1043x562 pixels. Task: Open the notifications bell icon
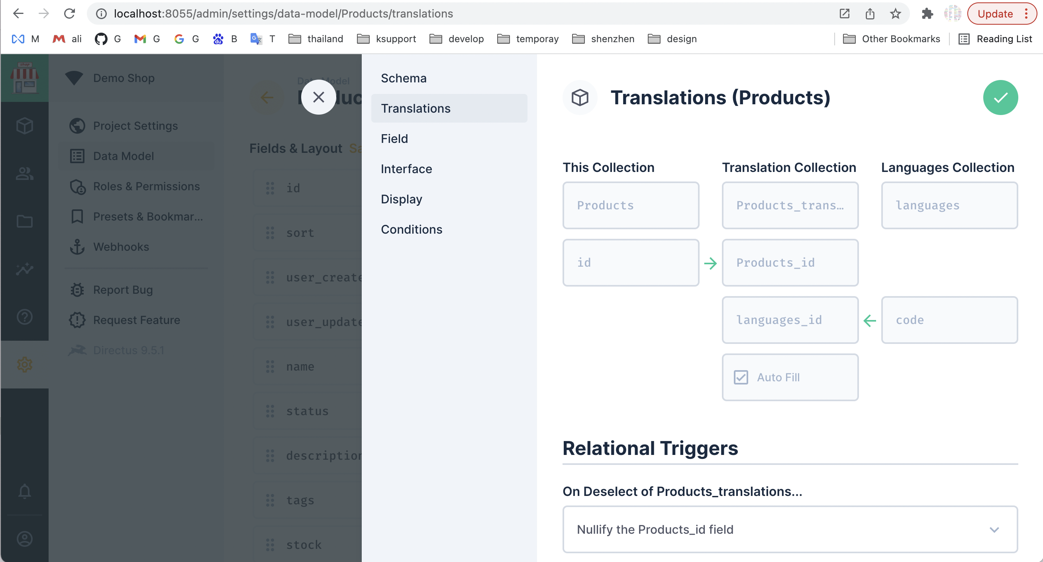point(24,491)
